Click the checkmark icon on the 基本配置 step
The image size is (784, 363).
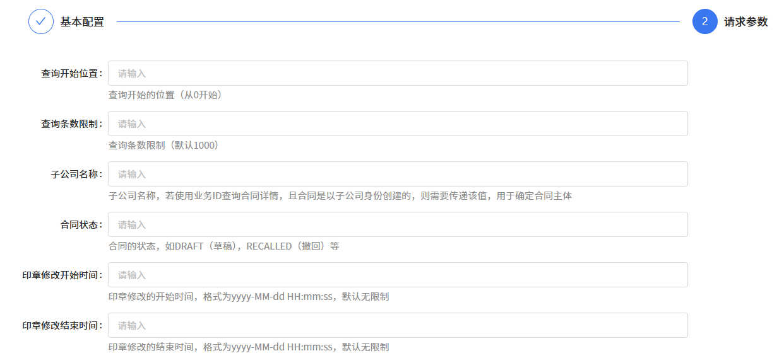pos(41,21)
